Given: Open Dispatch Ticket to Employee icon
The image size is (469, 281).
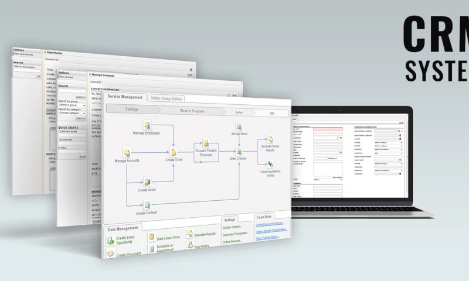Looking at the screenshot, I should pos(206,143).
